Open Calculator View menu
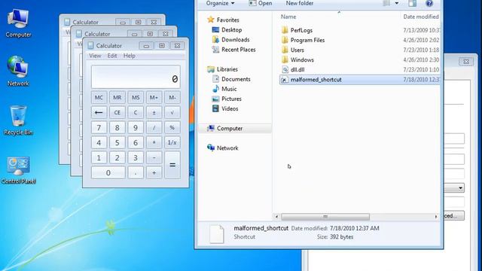 click(x=95, y=56)
